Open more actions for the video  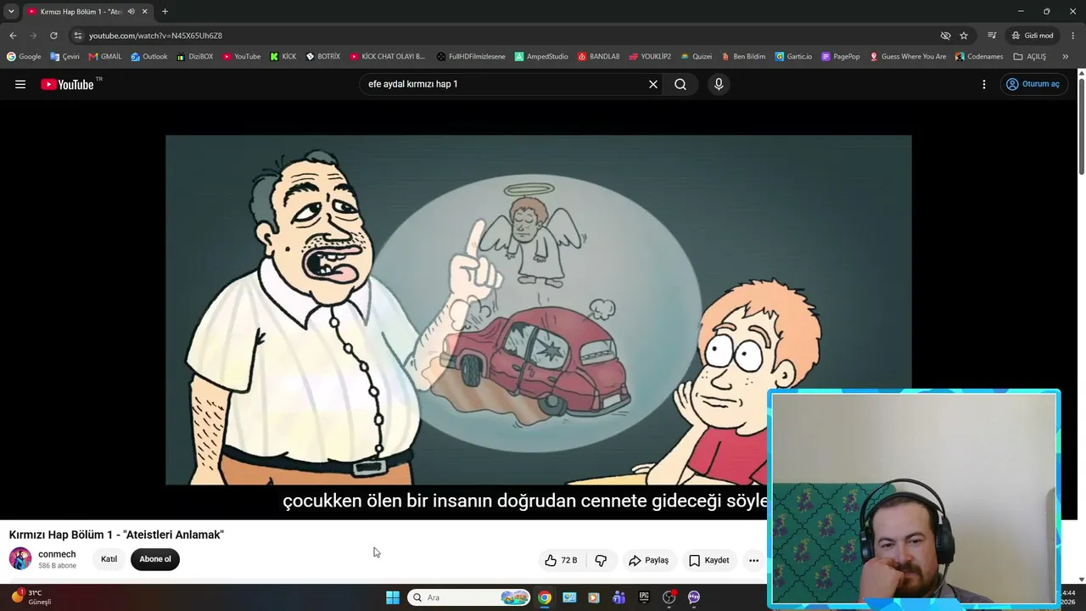753,560
